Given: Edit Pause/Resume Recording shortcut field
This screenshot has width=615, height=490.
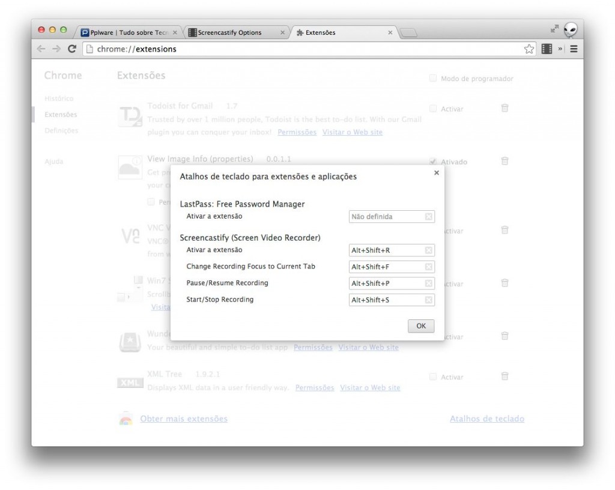Looking at the screenshot, I should click(x=392, y=283).
